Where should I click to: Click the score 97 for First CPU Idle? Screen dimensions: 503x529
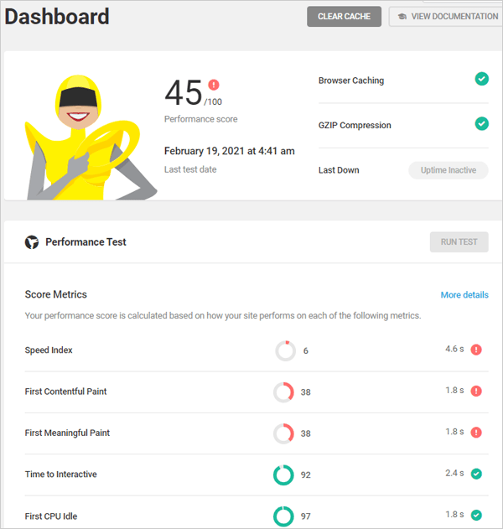point(306,516)
